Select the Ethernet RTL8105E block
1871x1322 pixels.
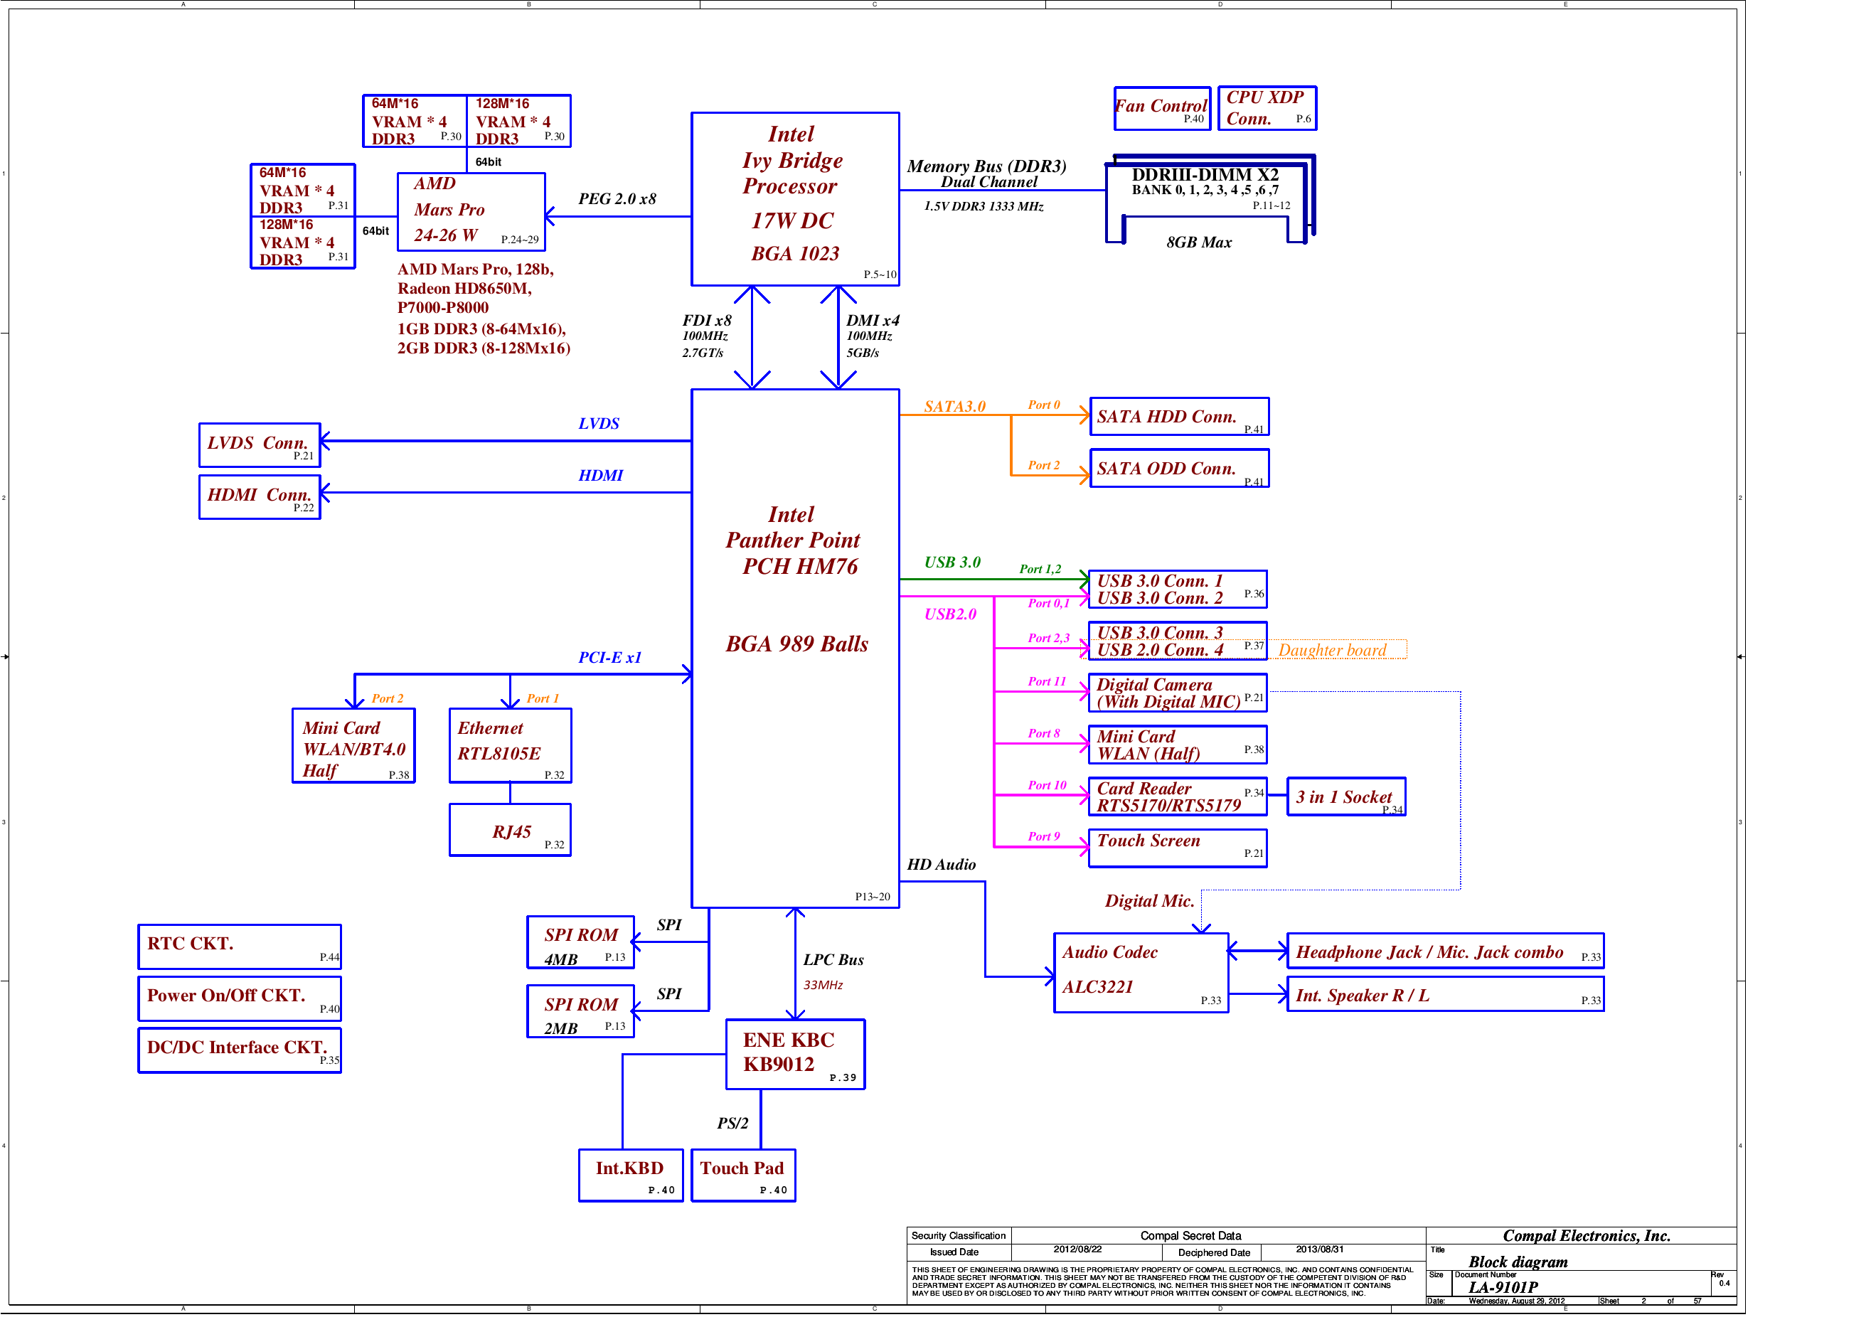click(x=510, y=746)
